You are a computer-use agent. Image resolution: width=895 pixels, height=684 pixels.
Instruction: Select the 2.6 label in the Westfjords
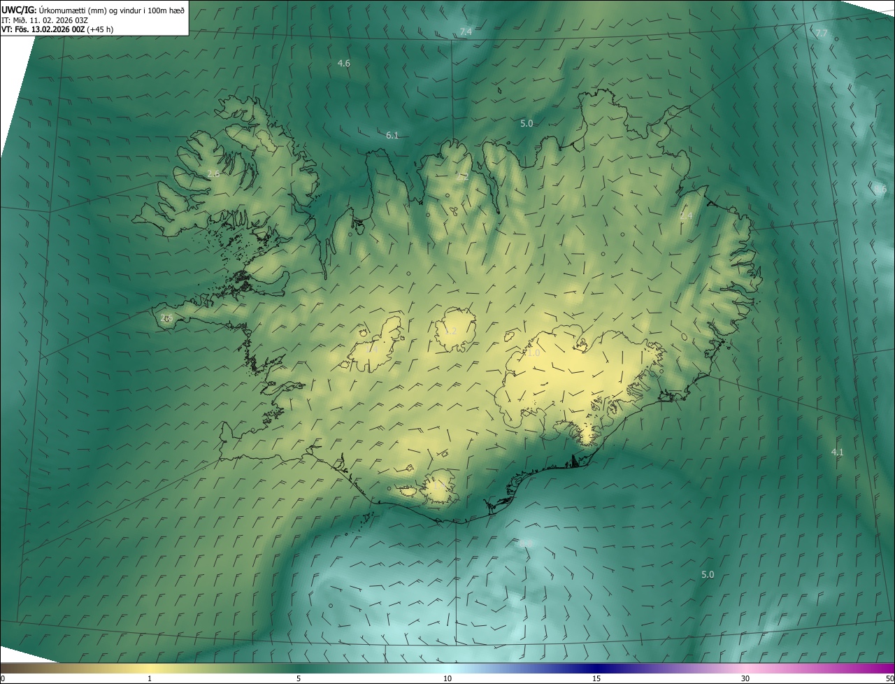click(x=213, y=174)
